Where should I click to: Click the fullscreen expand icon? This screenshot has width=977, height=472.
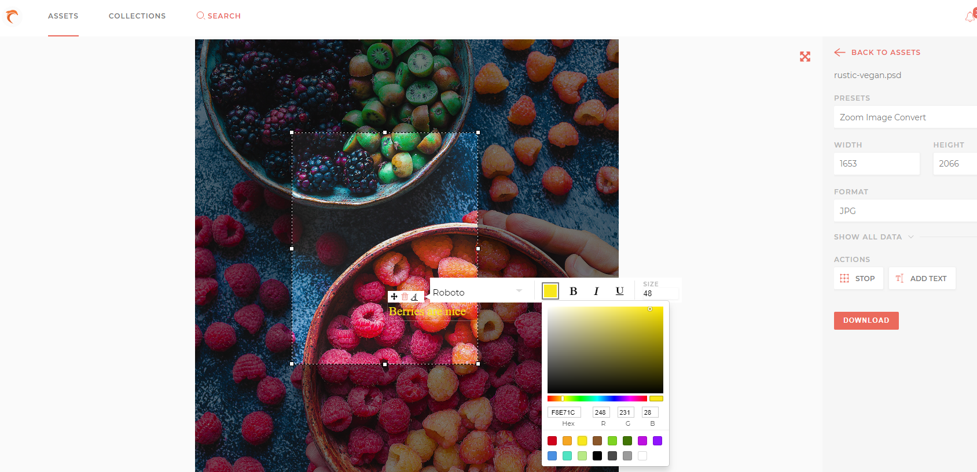point(805,57)
